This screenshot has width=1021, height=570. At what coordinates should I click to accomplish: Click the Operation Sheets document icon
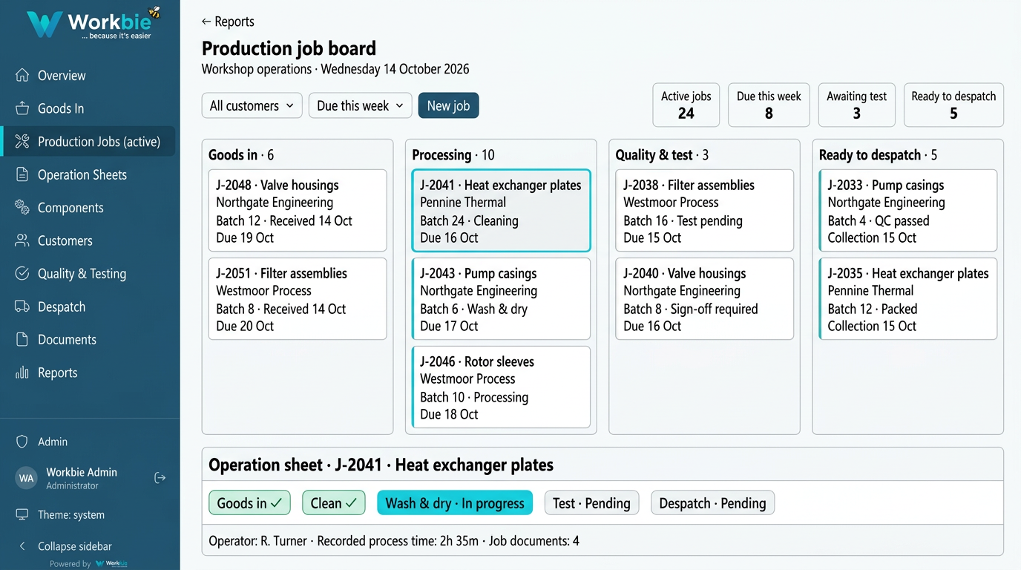pyautogui.click(x=22, y=174)
